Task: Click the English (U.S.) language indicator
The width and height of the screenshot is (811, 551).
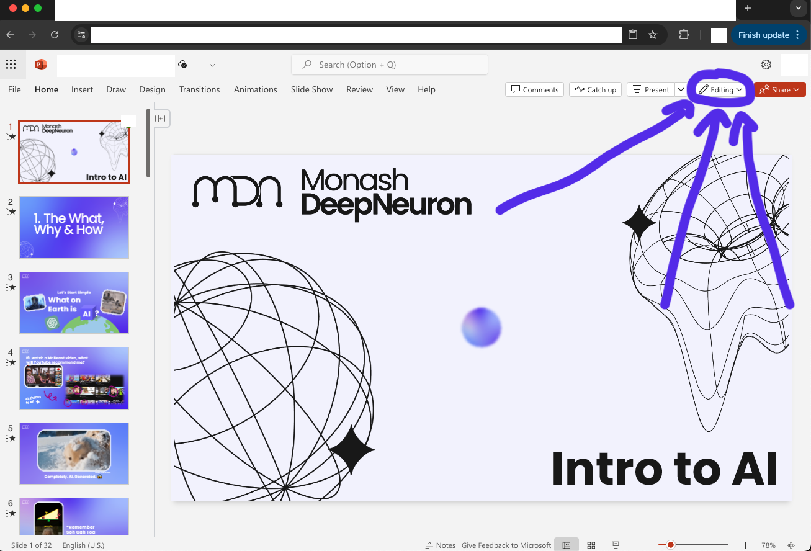Action: point(83,545)
